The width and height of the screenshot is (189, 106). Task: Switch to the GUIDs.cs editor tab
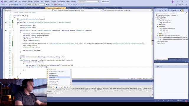[x=69, y=8]
